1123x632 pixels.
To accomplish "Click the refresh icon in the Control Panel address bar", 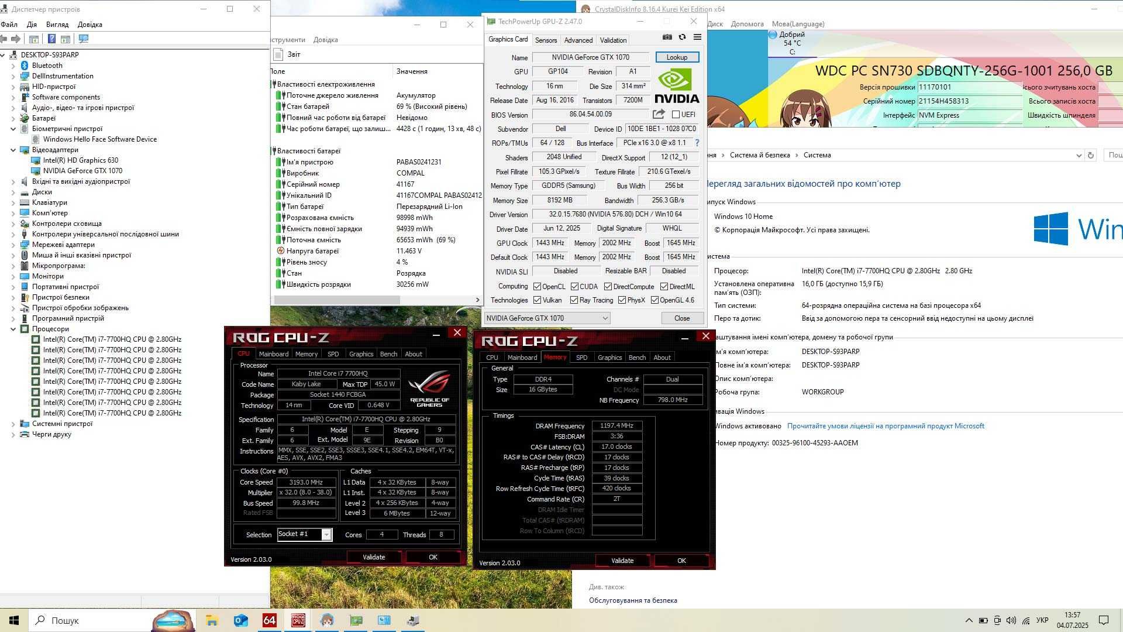I will tap(1090, 155).
